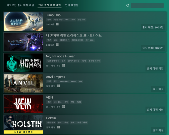The image size is (169, 135).
Task: Click 액션 tag under Anvil Empires
Action: 55,81
